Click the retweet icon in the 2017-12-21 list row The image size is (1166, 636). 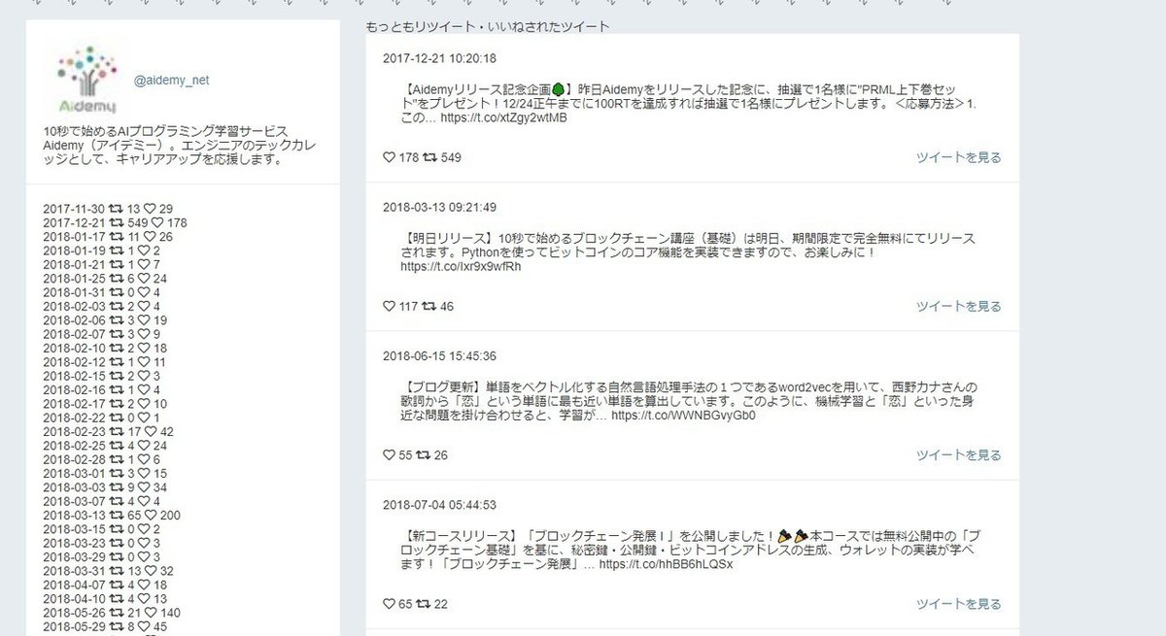point(117,222)
